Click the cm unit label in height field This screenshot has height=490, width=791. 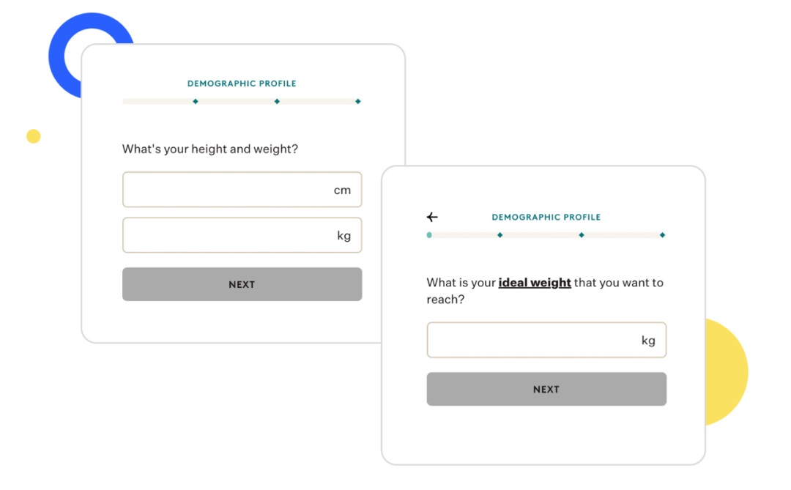point(342,190)
